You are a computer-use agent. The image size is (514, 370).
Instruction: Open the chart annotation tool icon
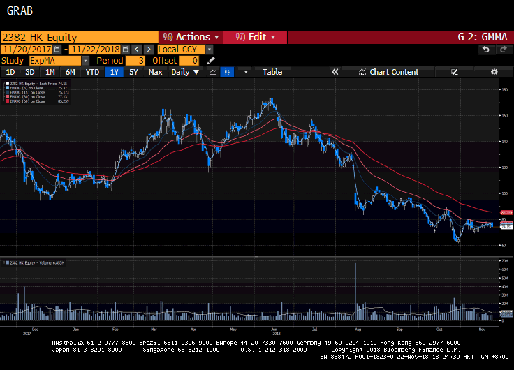[x=454, y=72]
